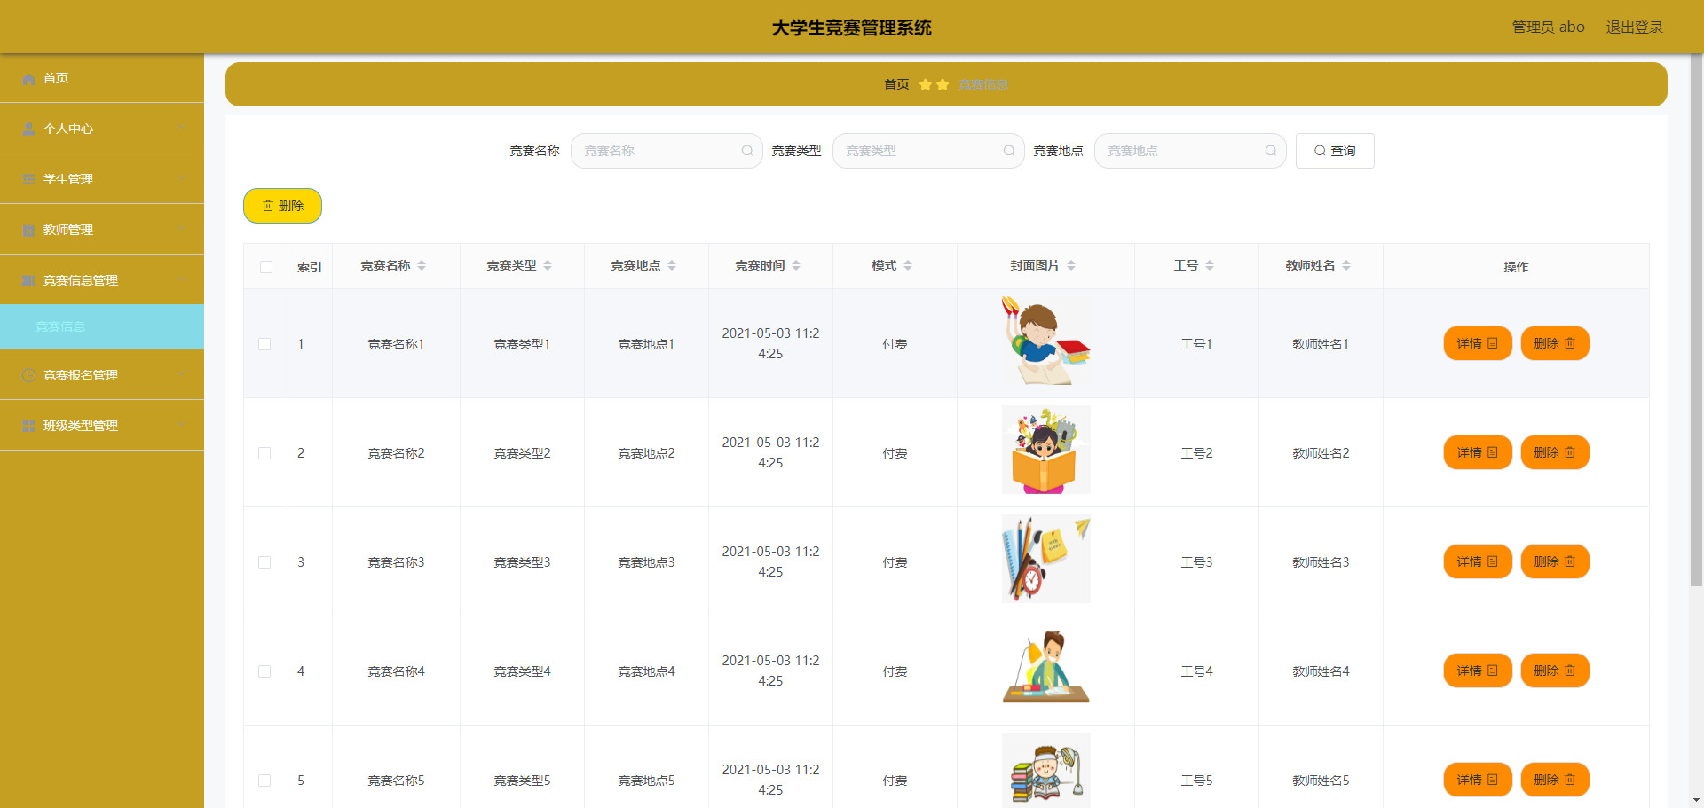
Task: Click the first breadcrumb star icon
Action: pos(926,84)
